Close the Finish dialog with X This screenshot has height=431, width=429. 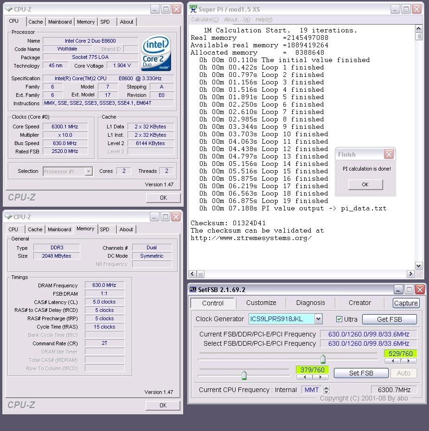pyautogui.click(x=389, y=154)
